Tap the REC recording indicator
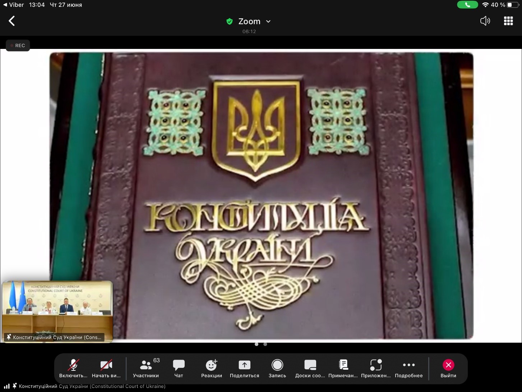The height and width of the screenshot is (392, 522). [18, 45]
